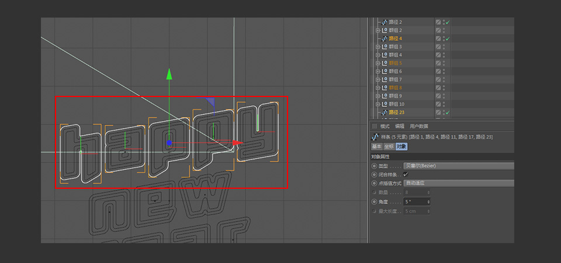Click the attribute manager grip icon beside 模式

coord(375,126)
